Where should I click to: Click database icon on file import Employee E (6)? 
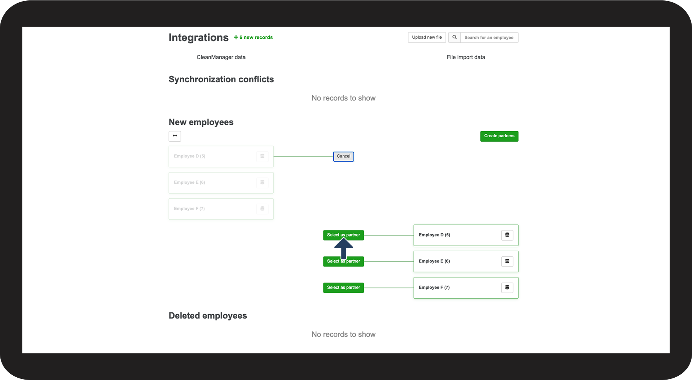(507, 261)
